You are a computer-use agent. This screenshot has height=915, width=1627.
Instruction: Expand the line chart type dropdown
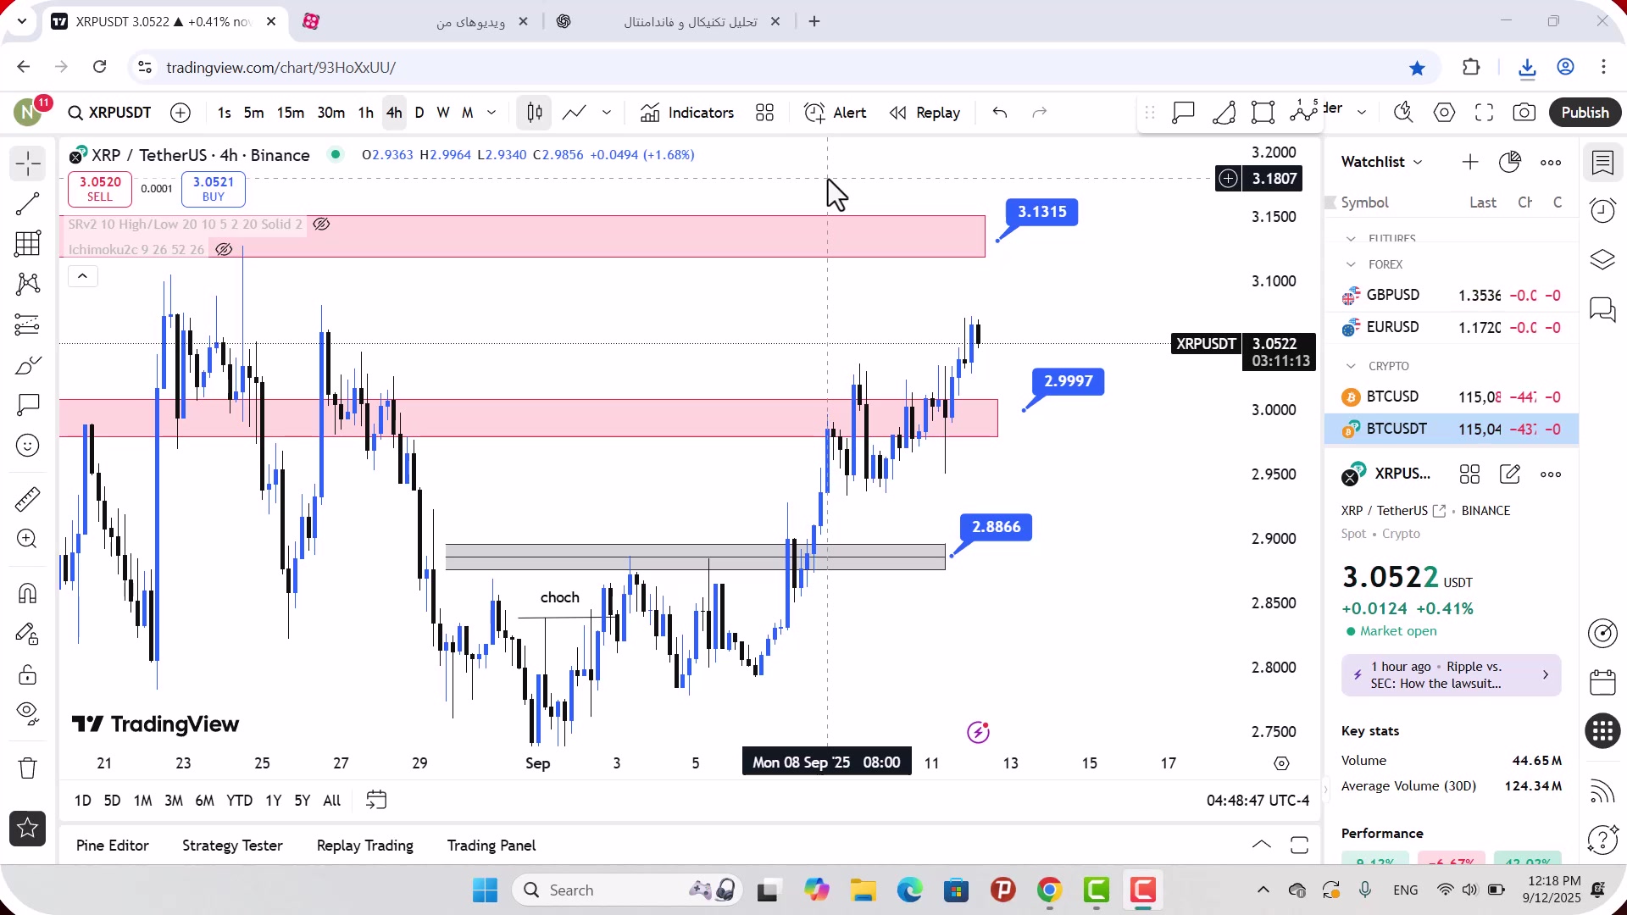(x=607, y=113)
